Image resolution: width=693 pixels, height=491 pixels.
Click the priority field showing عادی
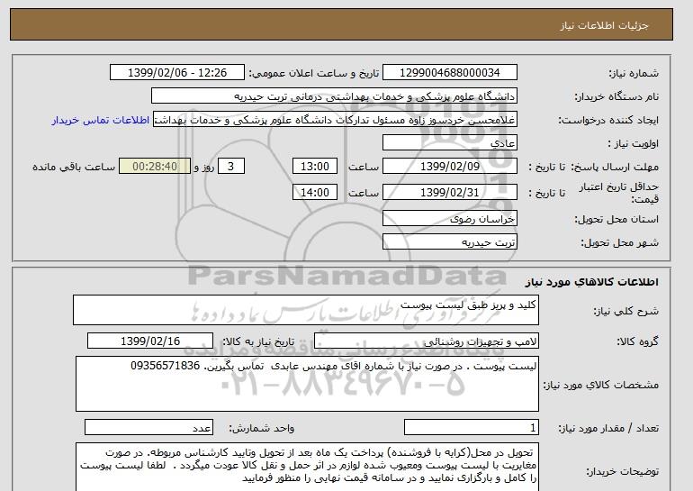[x=449, y=143]
